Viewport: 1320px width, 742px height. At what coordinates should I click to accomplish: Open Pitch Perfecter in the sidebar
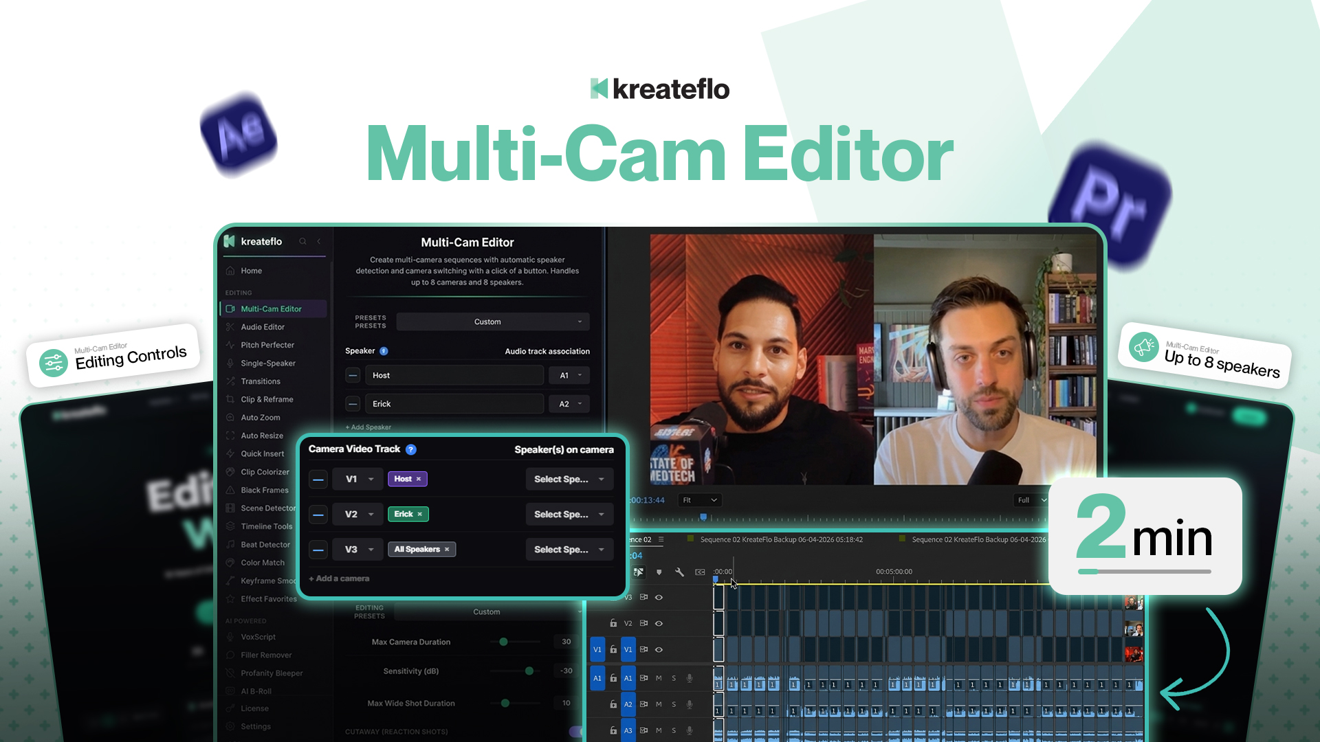(x=267, y=345)
